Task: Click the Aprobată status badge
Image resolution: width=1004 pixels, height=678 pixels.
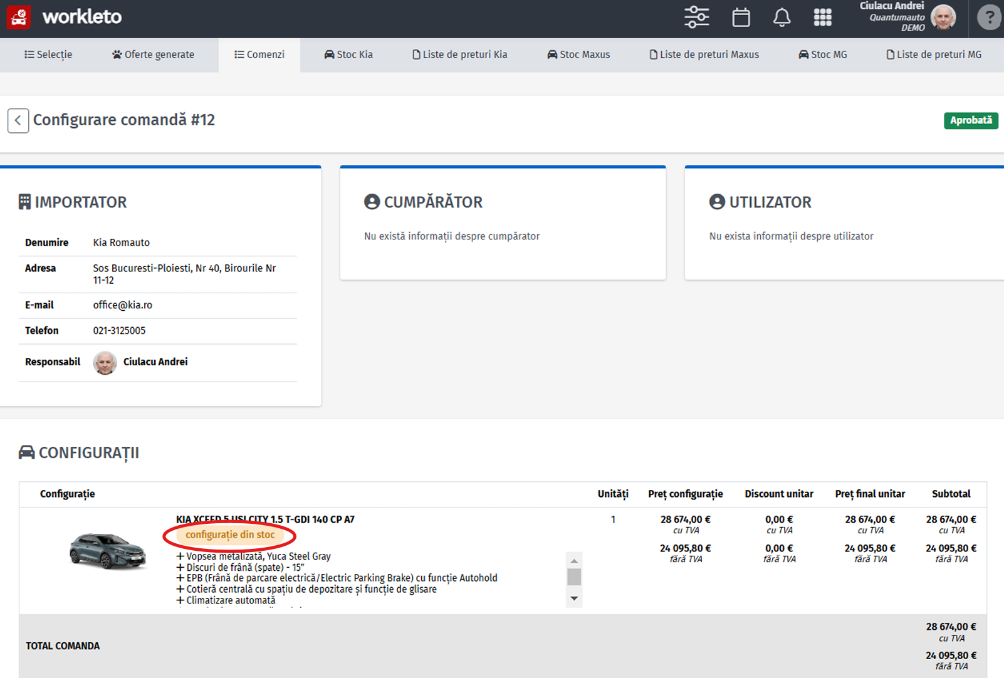Action: pos(971,120)
